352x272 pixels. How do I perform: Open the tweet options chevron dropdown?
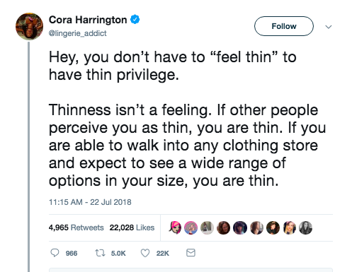point(329,27)
